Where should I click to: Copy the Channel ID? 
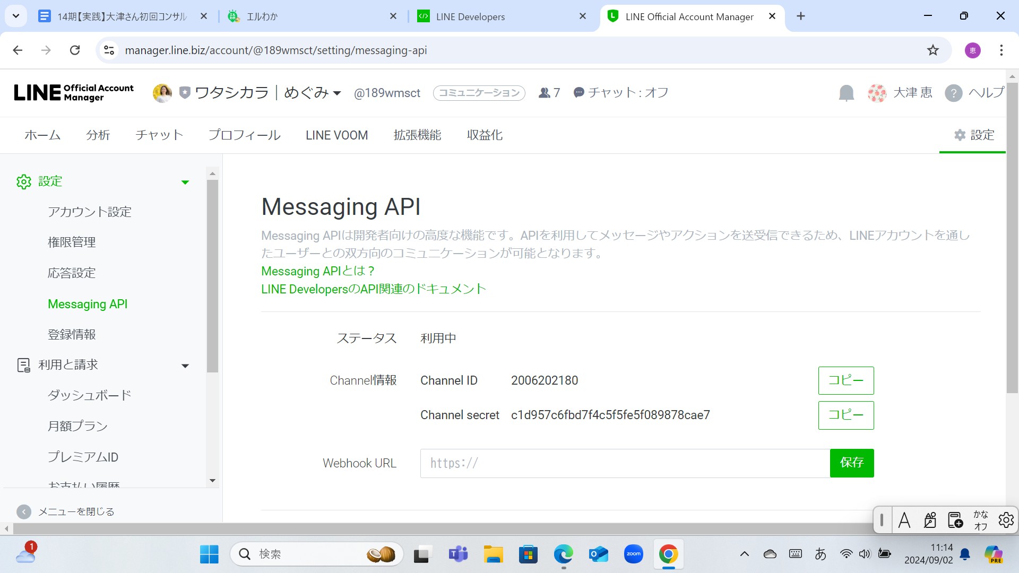click(846, 380)
